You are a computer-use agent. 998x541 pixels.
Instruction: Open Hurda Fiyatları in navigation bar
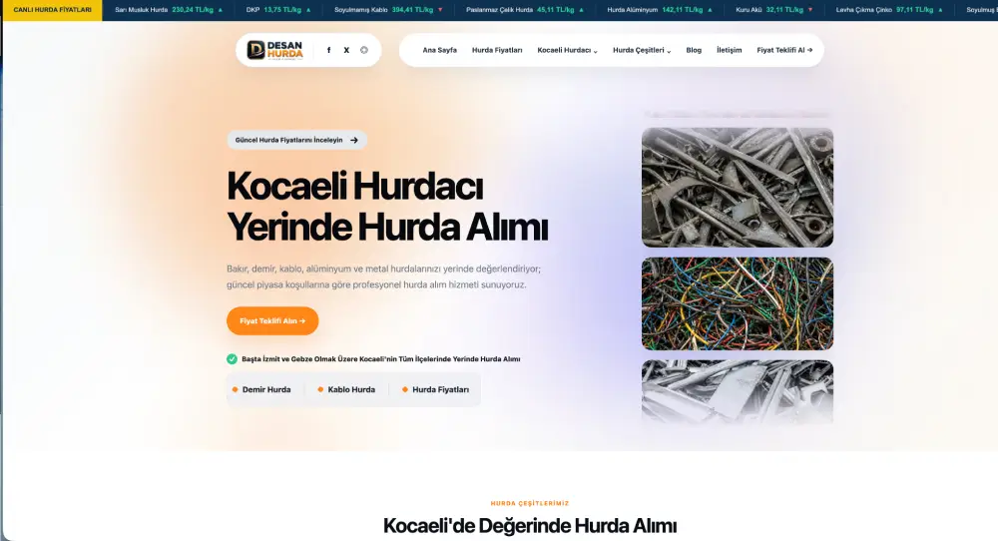(497, 50)
